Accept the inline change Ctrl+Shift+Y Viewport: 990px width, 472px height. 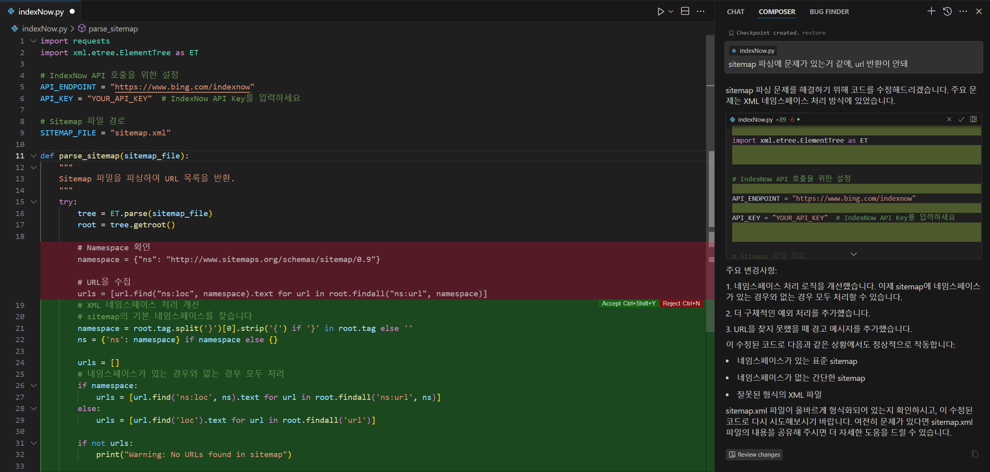coord(629,304)
